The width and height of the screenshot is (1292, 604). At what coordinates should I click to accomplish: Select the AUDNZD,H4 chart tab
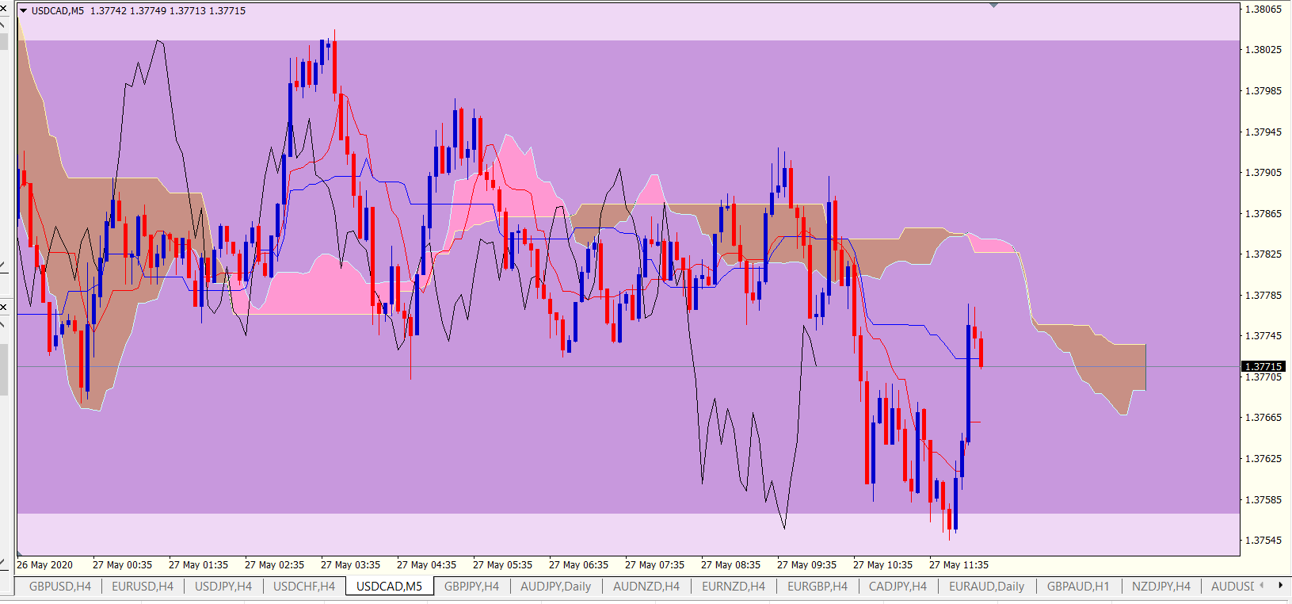(646, 587)
